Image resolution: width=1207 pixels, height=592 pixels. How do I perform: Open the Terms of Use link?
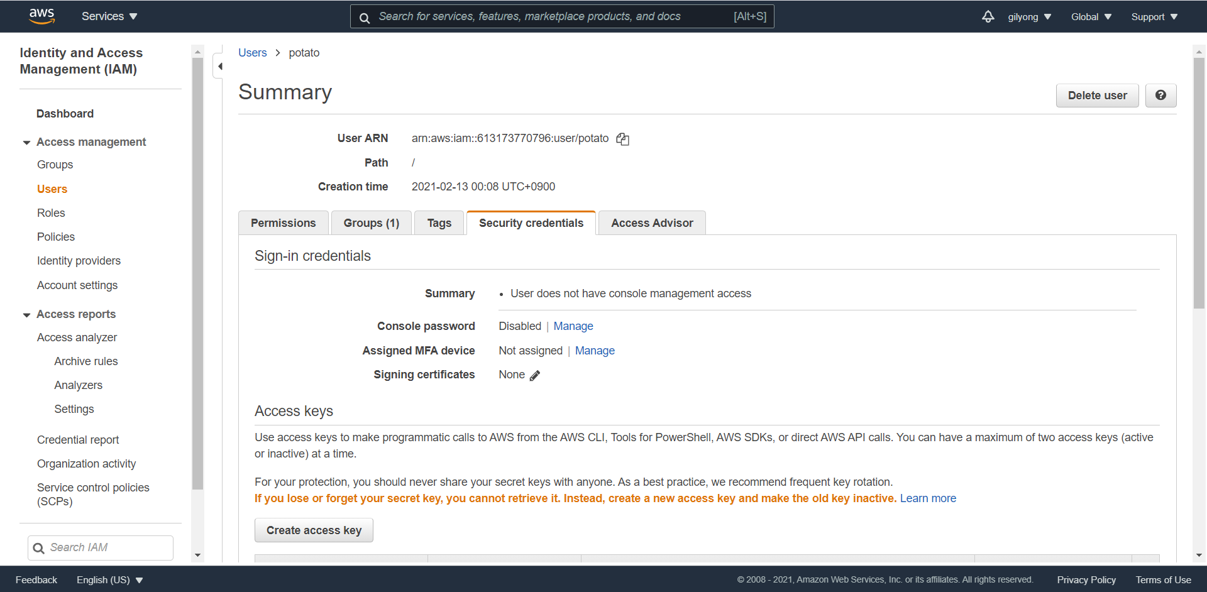[x=1163, y=580]
